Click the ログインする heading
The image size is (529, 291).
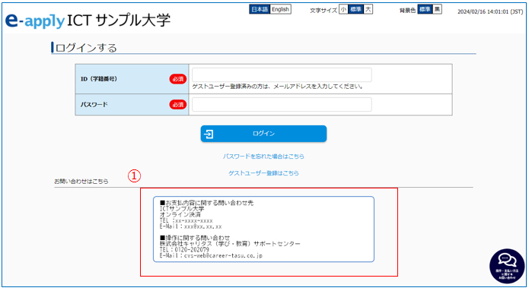(86, 48)
